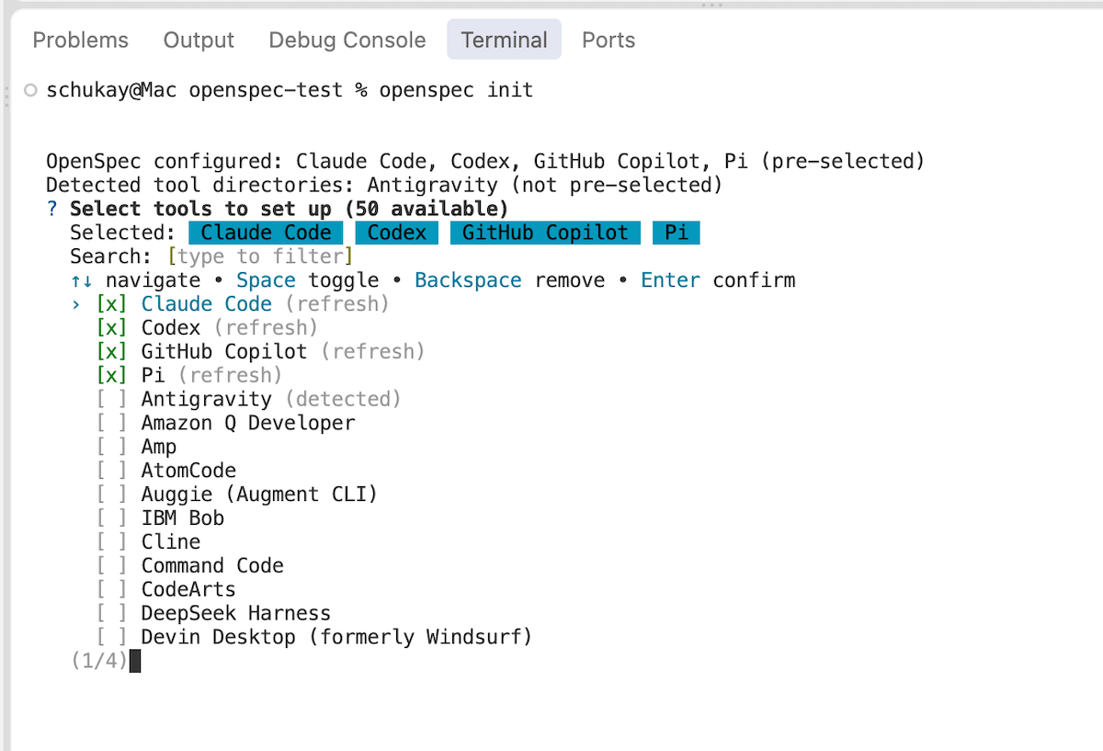The width and height of the screenshot is (1103, 751).
Task: Check the Devin Desktop checkbox
Action: point(112,639)
